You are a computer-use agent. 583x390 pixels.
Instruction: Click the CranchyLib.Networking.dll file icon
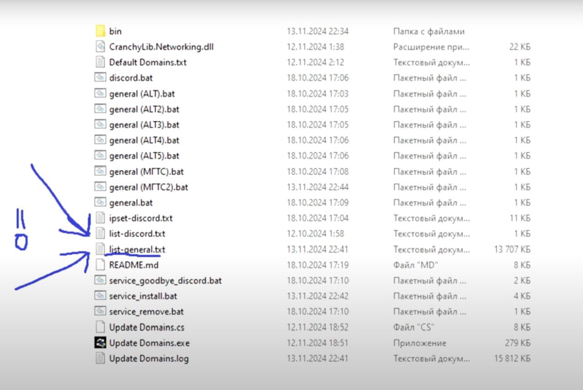100,46
